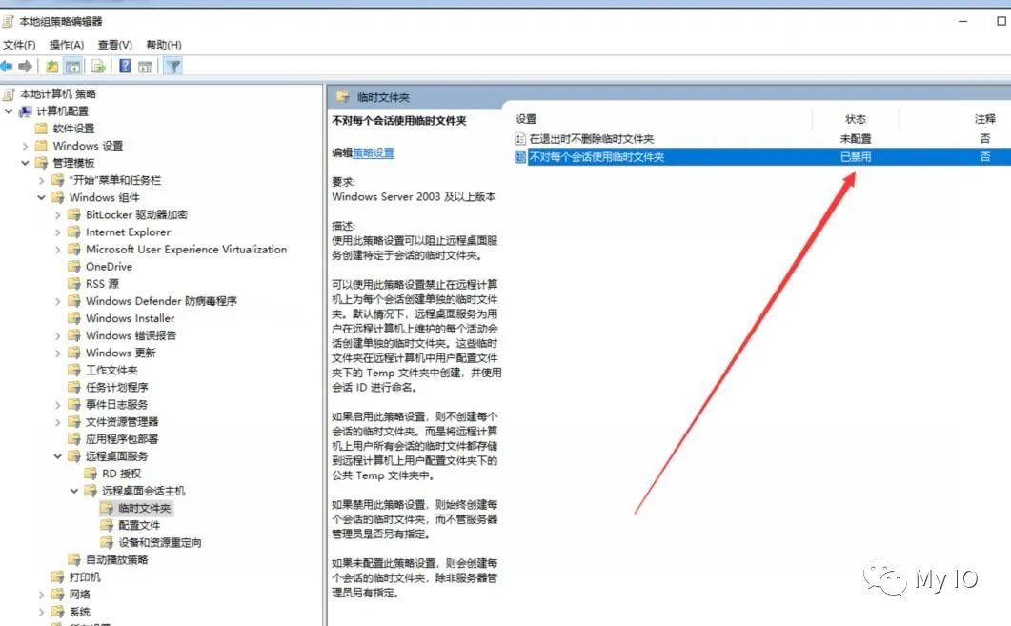Viewport: 1011px width, 626px height.
Task: Expand the Windows 设置 node
Action: (x=25, y=146)
